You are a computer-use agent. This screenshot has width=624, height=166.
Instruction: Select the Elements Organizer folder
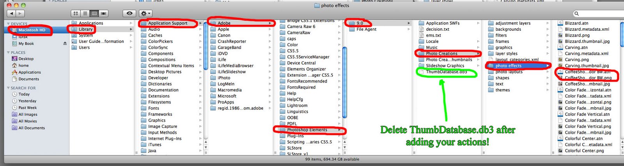306,69
